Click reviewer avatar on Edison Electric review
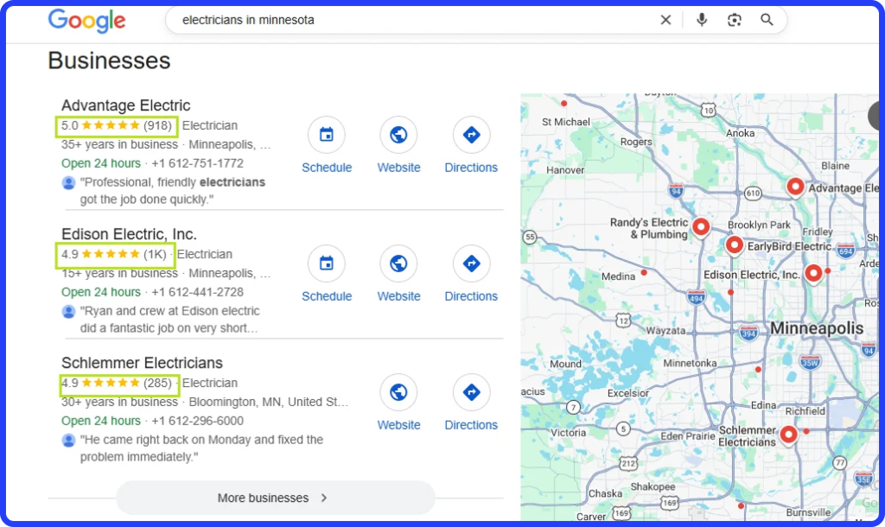The height and width of the screenshot is (527, 885). pos(68,312)
